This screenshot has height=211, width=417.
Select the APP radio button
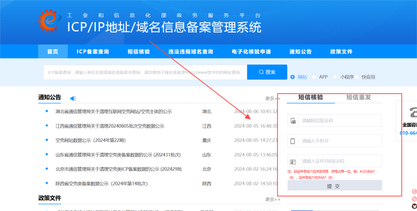(314, 77)
